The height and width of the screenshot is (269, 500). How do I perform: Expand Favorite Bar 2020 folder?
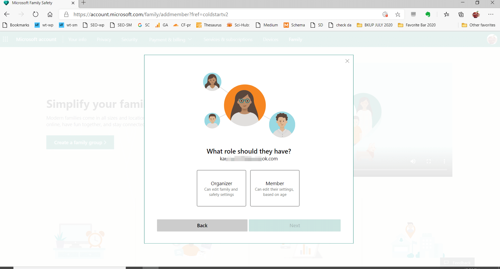click(x=417, y=25)
